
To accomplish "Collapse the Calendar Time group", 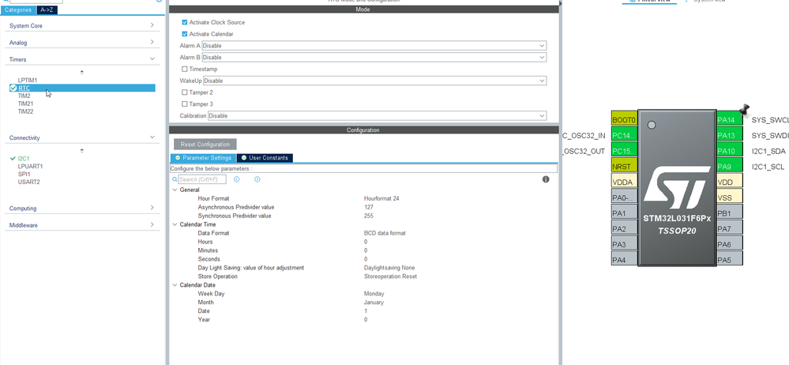I will click(x=175, y=224).
